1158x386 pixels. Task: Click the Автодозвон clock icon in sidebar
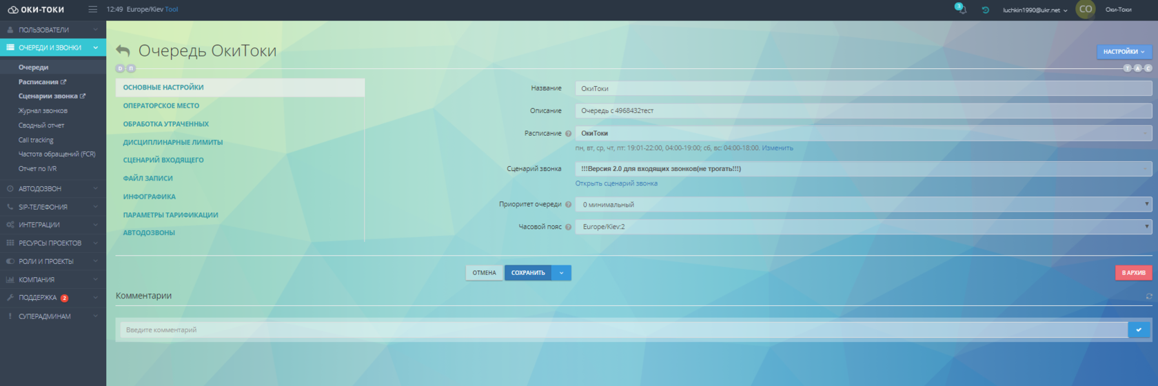pos(10,189)
